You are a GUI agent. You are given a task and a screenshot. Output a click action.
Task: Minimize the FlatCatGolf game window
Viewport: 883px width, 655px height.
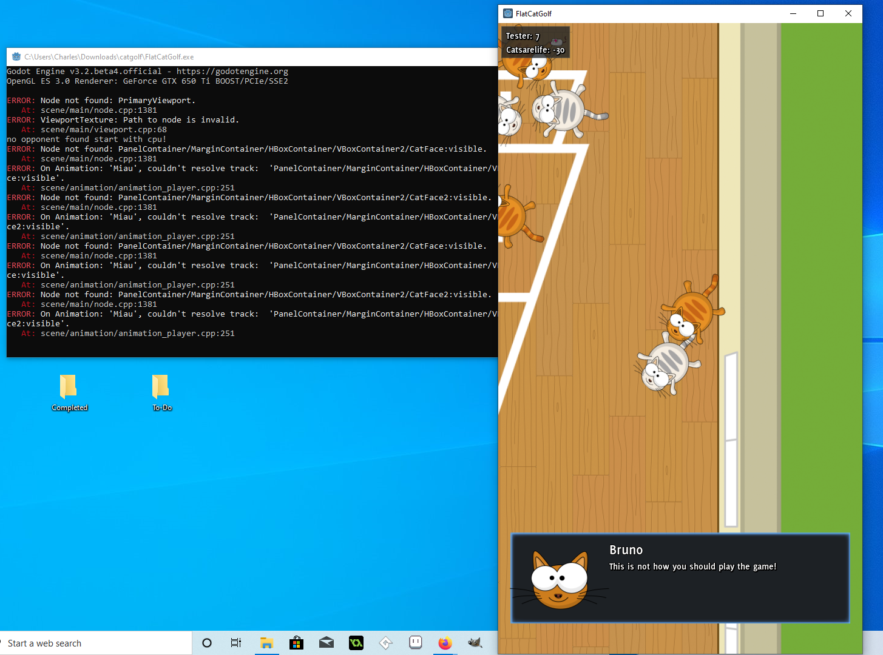coord(793,13)
